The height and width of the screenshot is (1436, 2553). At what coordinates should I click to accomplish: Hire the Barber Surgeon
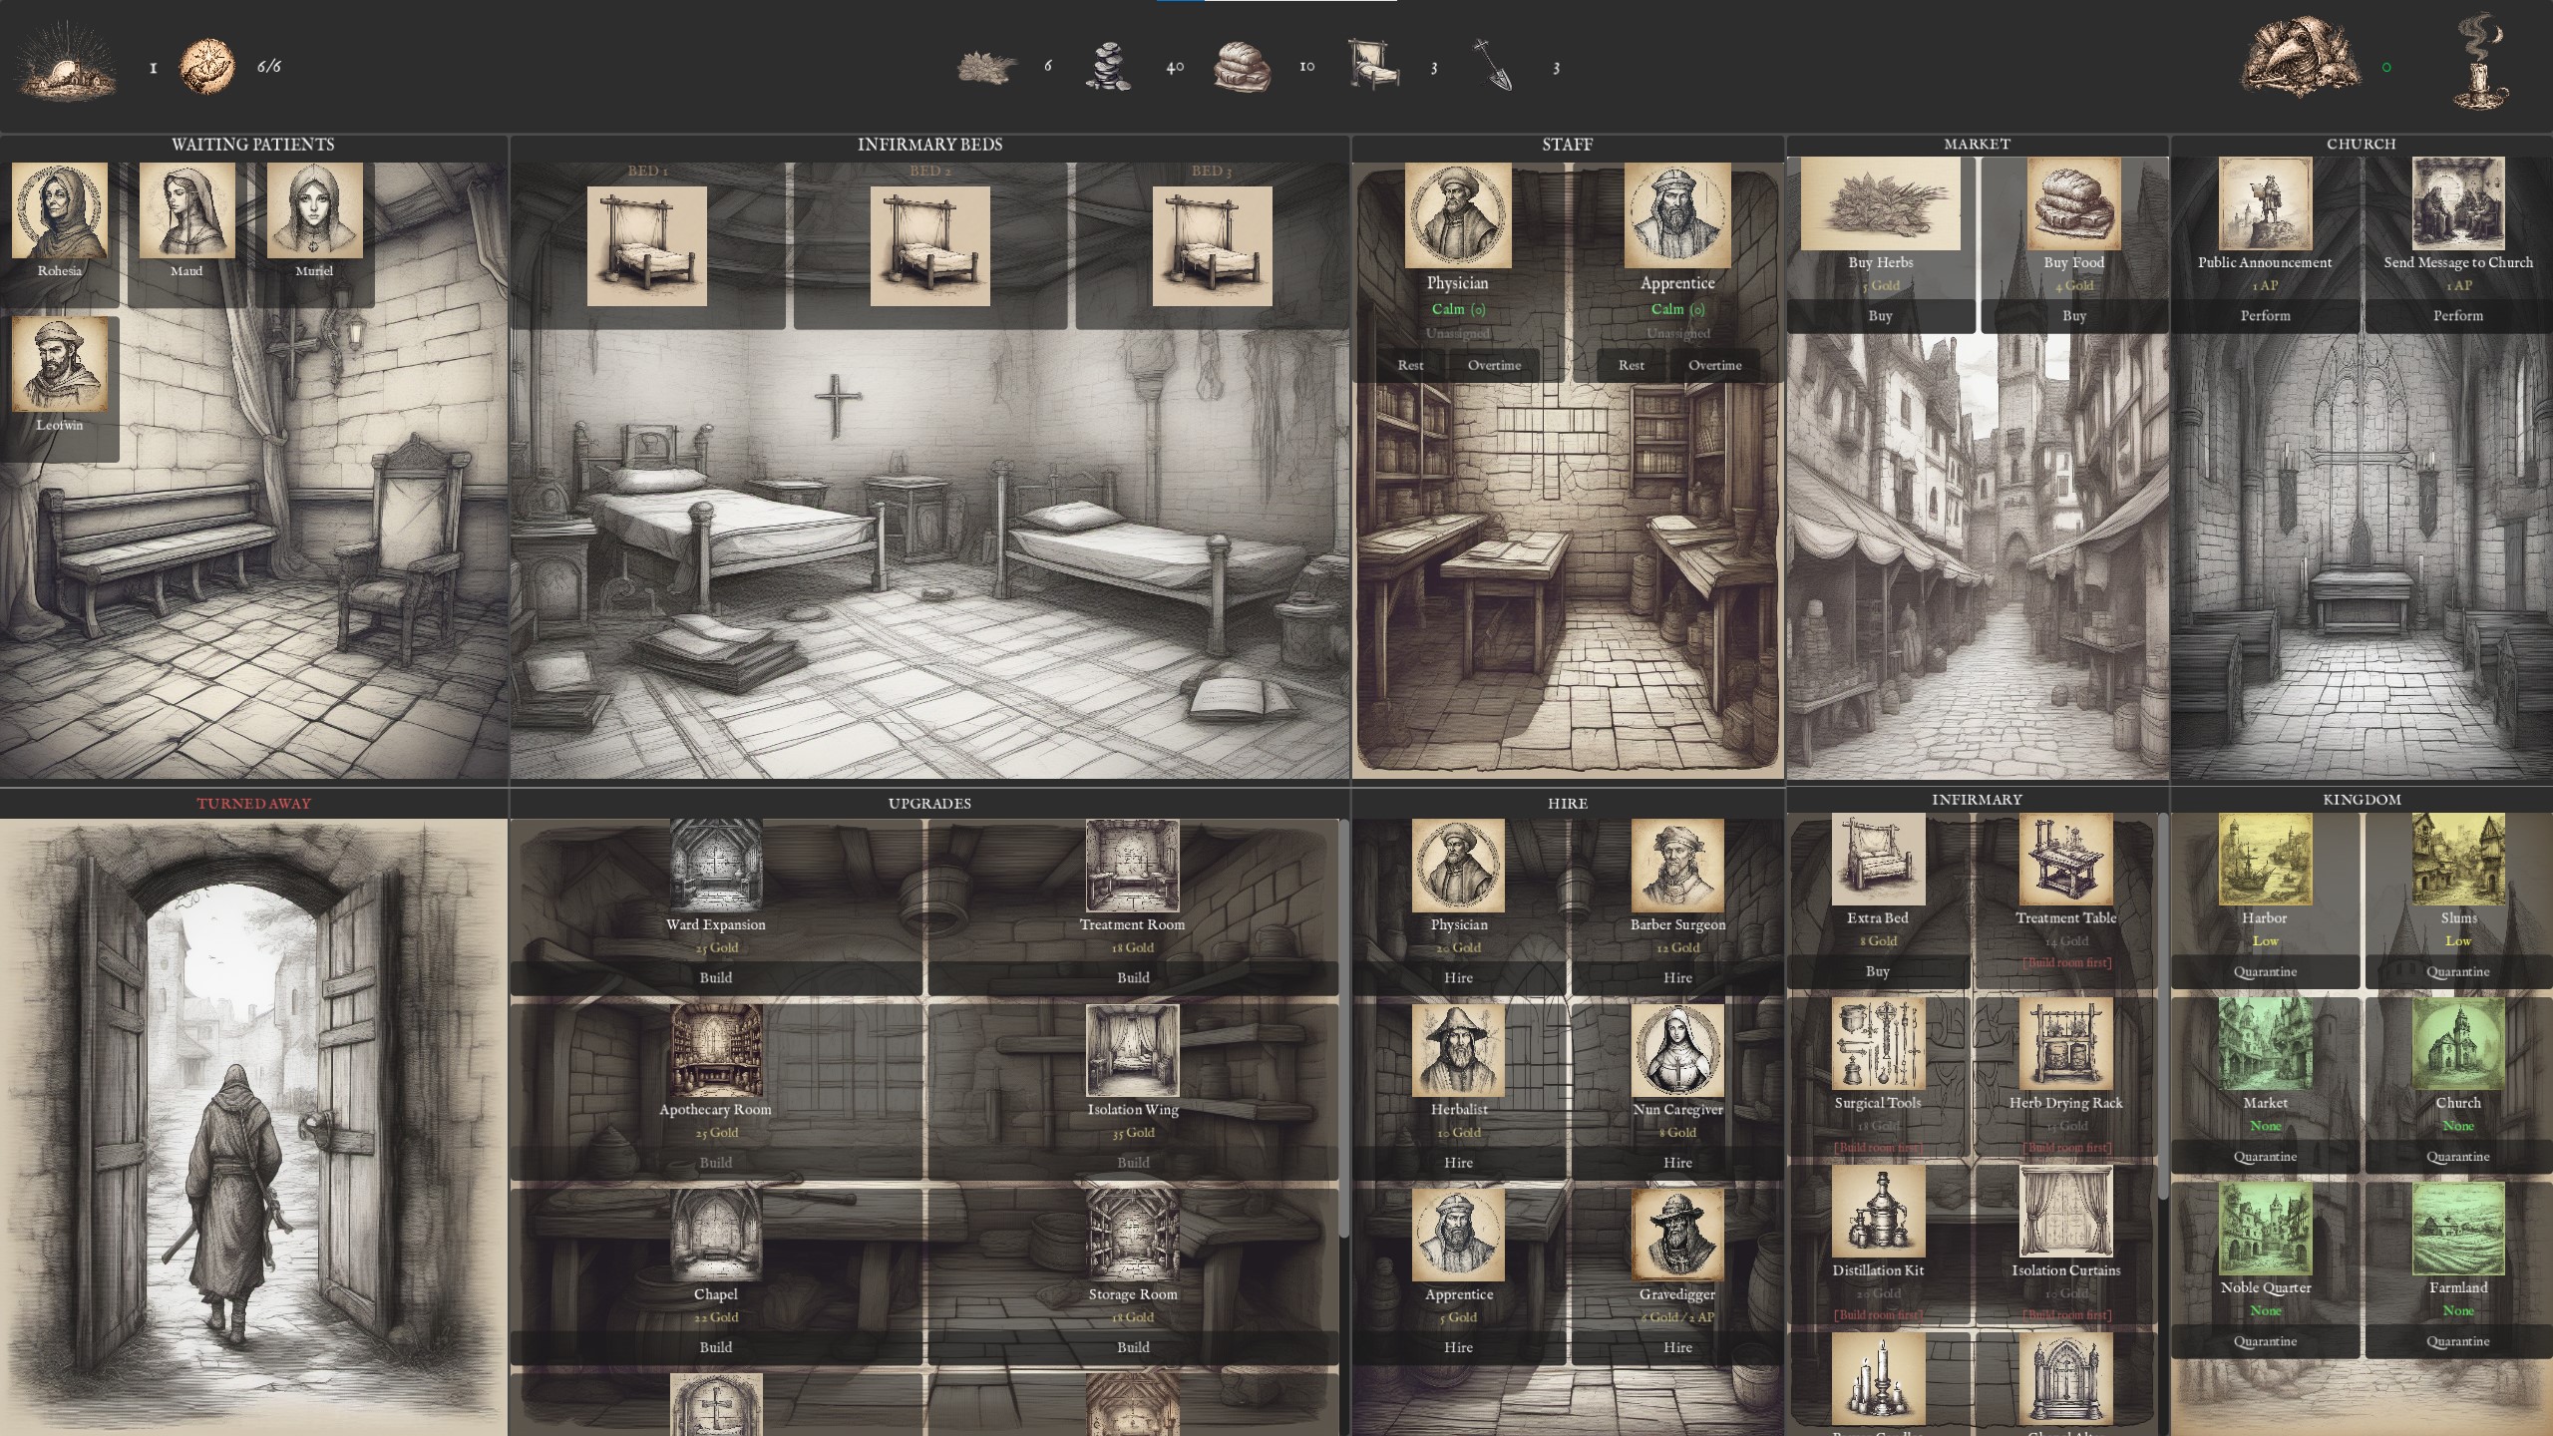click(x=1677, y=977)
